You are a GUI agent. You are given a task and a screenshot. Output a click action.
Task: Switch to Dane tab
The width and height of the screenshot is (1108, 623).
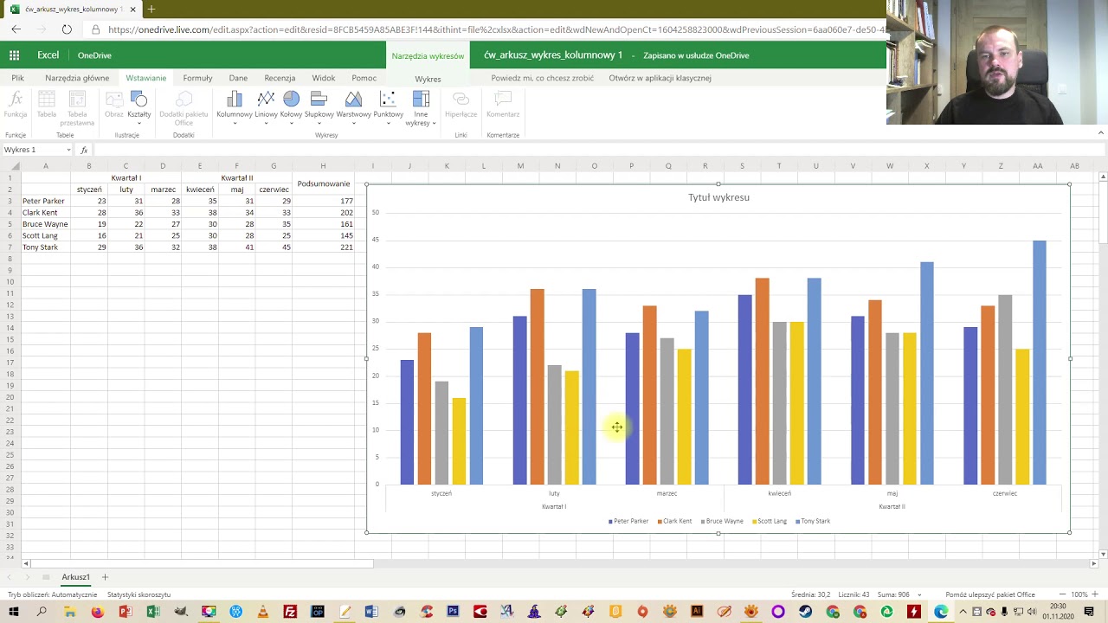pos(238,78)
